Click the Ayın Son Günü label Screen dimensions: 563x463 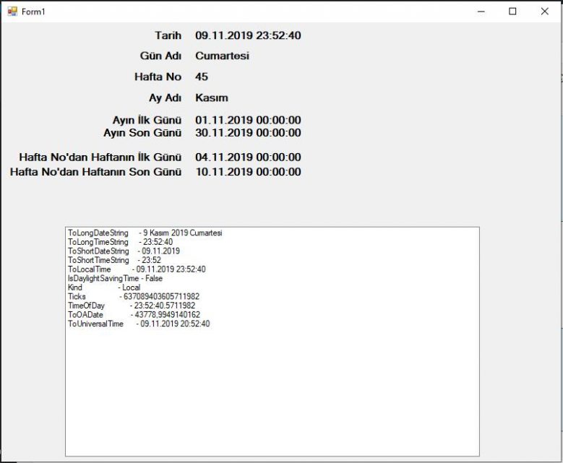(142, 133)
